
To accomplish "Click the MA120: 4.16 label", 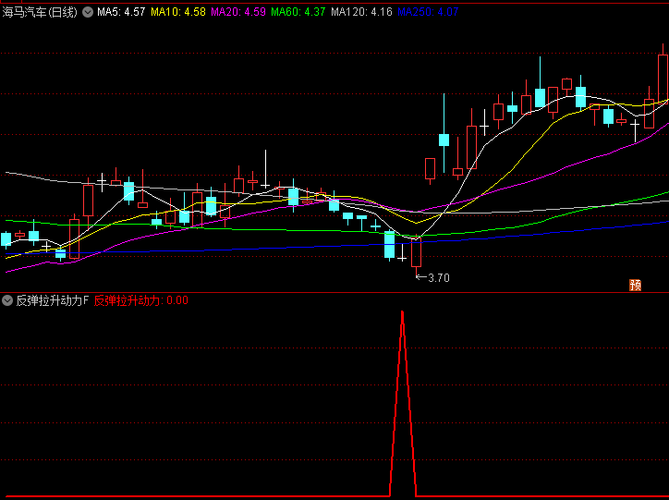I will (x=361, y=12).
